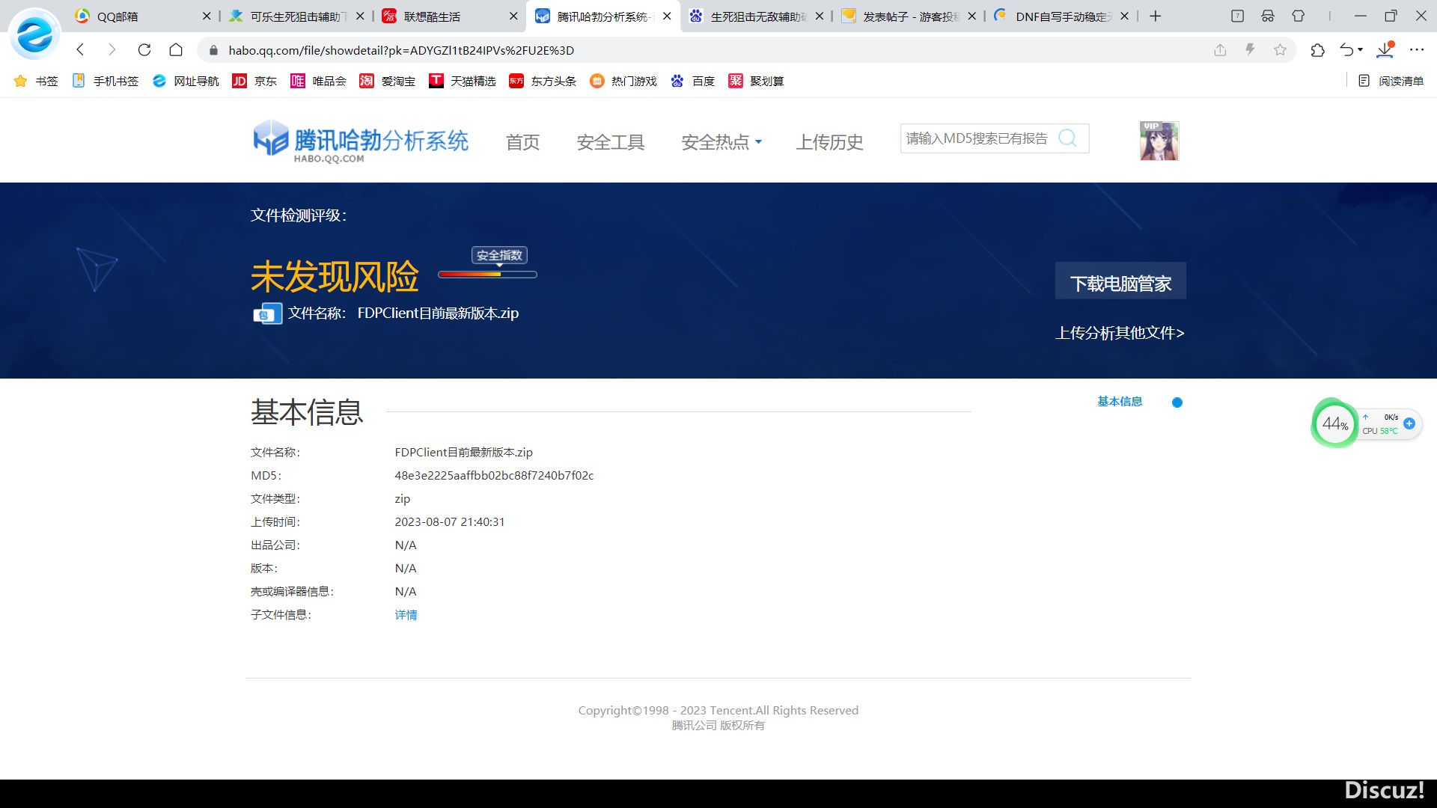Open the 百度 bookmark
The image size is (1437, 808).
692,81
